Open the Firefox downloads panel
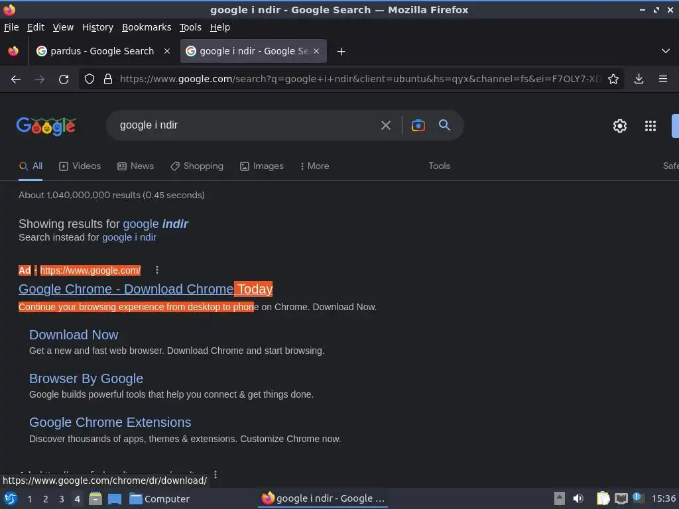The height and width of the screenshot is (509, 679). pos(639,79)
